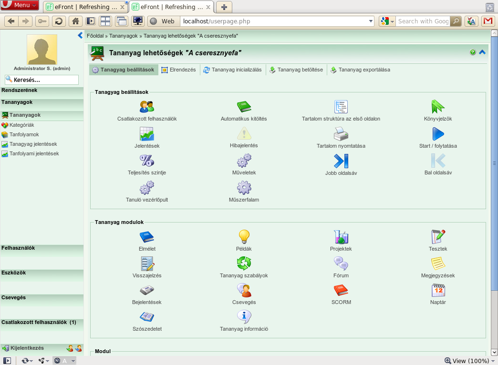Image resolution: width=498 pixels, height=365 pixels.
Task: Click the Search with Google field
Action: (x=423, y=21)
